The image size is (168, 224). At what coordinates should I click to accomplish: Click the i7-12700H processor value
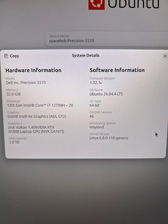tap(40, 106)
